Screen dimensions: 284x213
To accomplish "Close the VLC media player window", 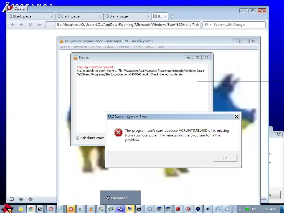I will coord(253,41).
